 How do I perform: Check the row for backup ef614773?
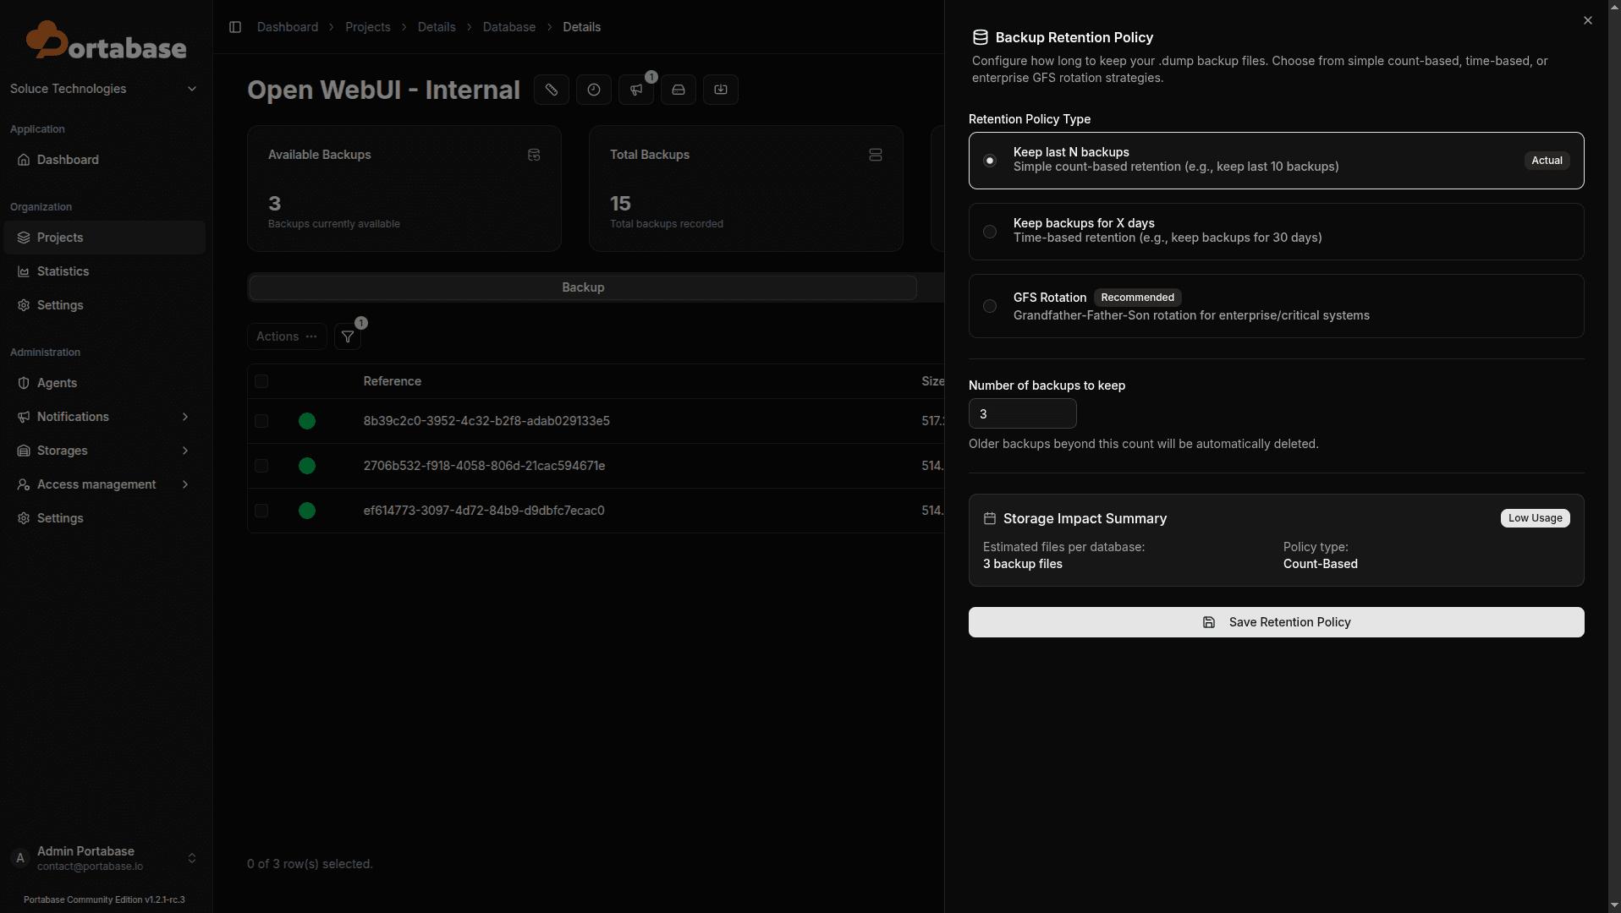(261, 511)
